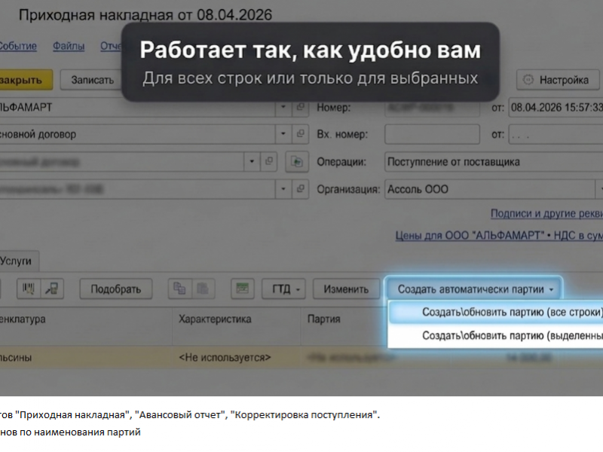This screenshot has height=452, width=603.
Task: Open the blurred contract field's record icon
Action: click(269, 162)
